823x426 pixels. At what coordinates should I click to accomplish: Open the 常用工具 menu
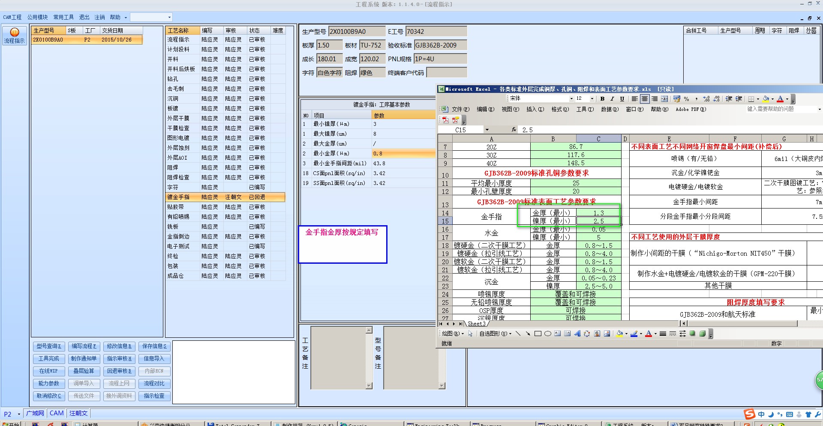coord(63,17)
